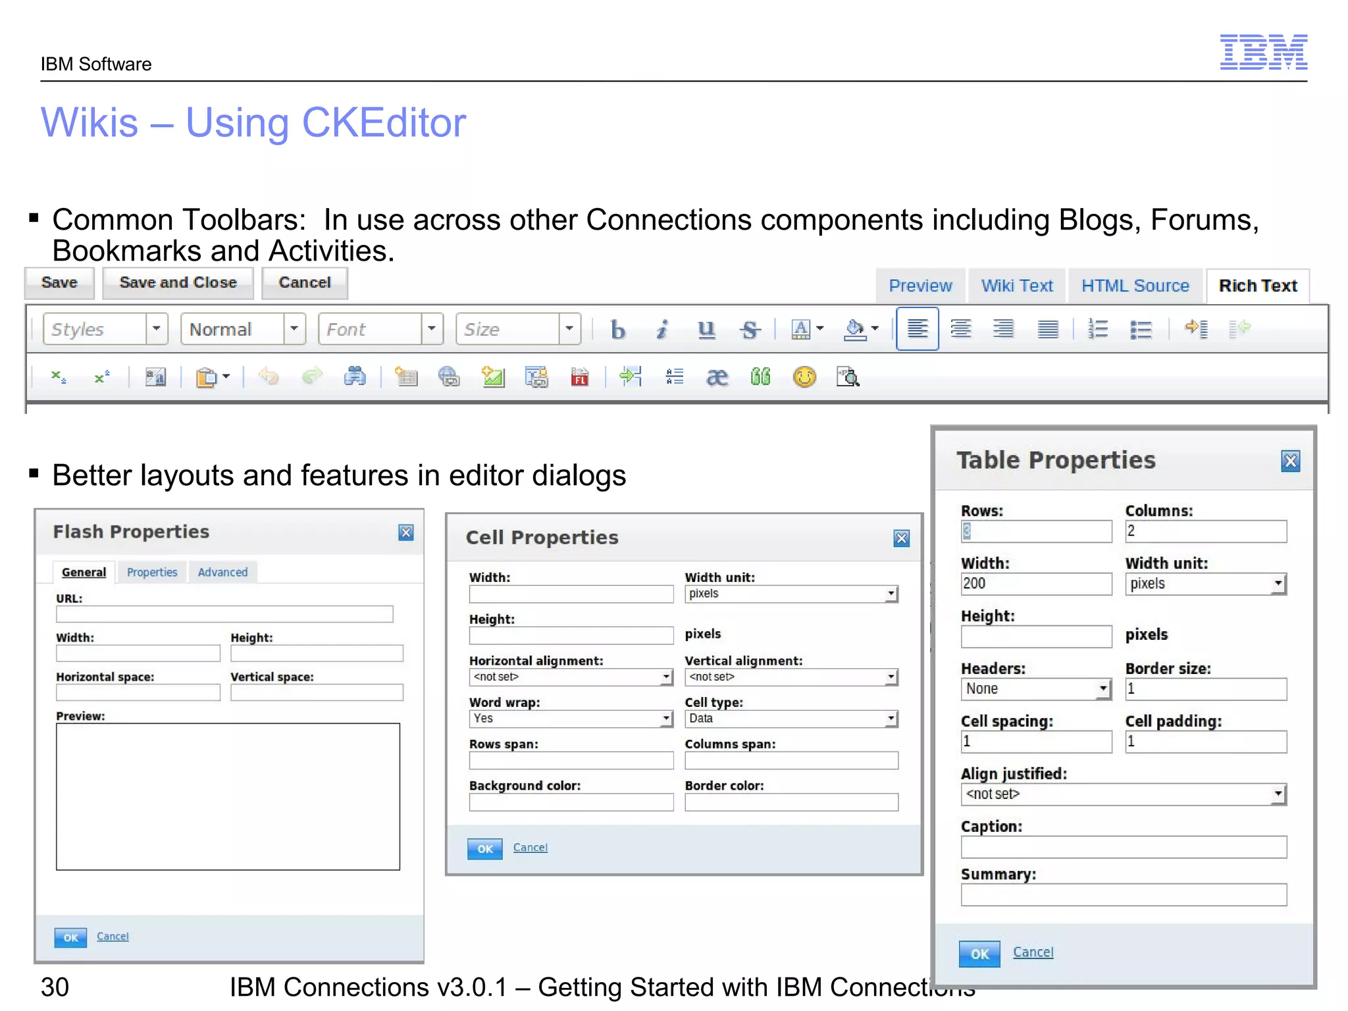Apply subscript formatting
The height and width of the screenshot is (1011, 1348).
[x=59, y=377]
